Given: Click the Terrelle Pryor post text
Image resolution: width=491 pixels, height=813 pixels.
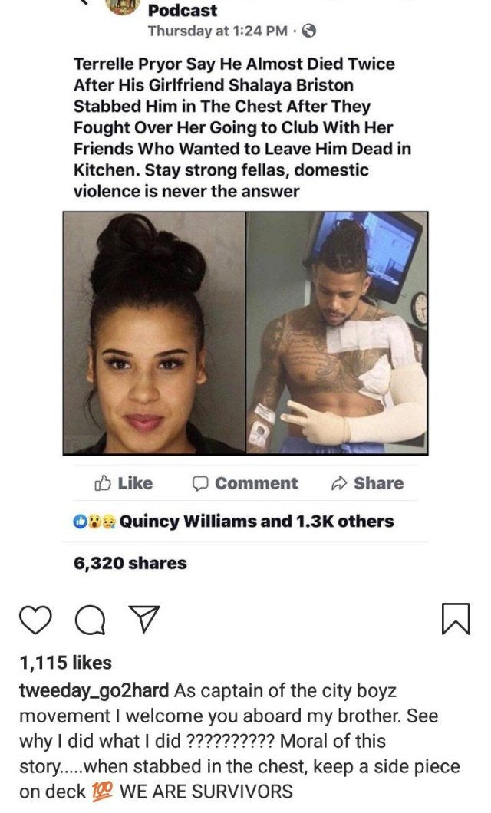Looking at the screenshot, I should click(242, 127).
